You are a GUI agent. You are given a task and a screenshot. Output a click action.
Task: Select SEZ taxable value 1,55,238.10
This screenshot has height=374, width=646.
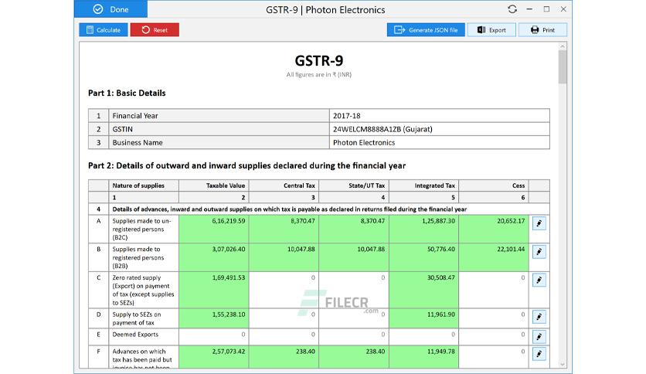[214, 318]
